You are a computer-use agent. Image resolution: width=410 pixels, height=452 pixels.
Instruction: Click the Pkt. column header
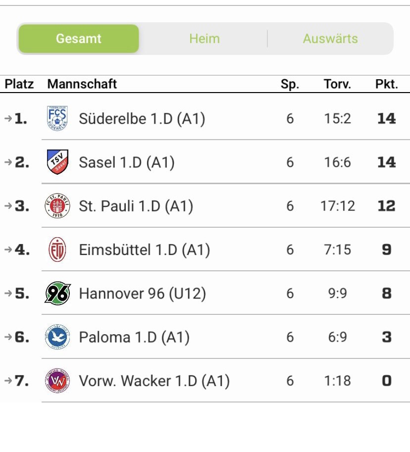(387, 84)
